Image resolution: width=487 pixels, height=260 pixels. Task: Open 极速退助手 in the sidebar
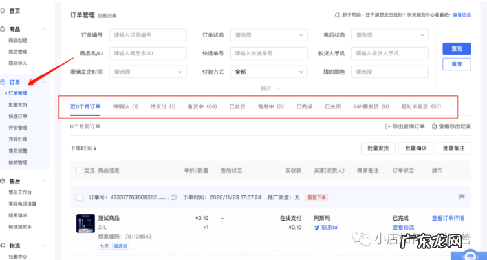pyautogui.click(x=20, y=226)
